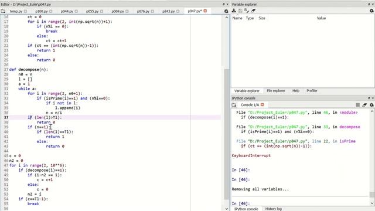Switch to the p055.py tab

tap(93, 11)
